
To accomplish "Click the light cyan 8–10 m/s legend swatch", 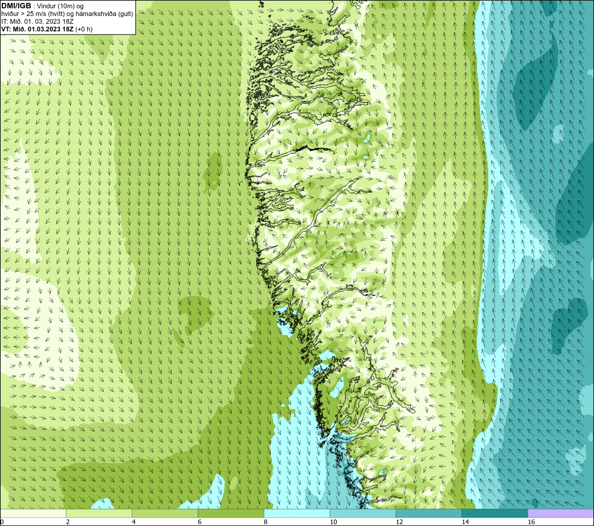I will pyautogui.click(x=296, y=514).
